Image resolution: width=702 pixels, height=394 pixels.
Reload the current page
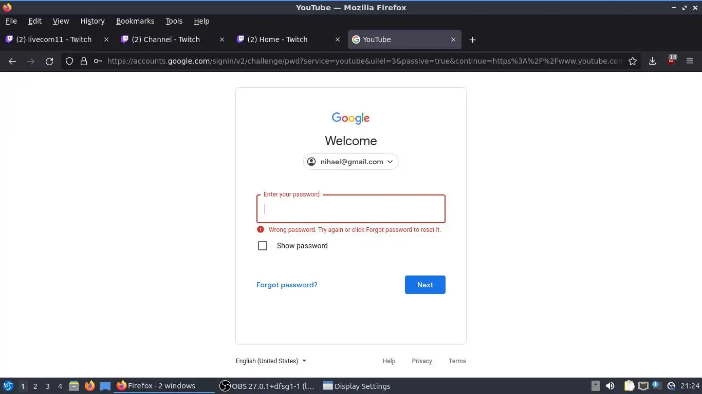pyautogui.click(x=49, y=61)
